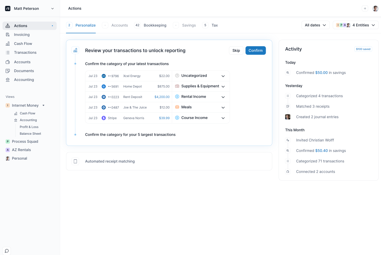Open Cash Flow under Internet Money
This screenshot has width=381, height=255.
[28, 113]
